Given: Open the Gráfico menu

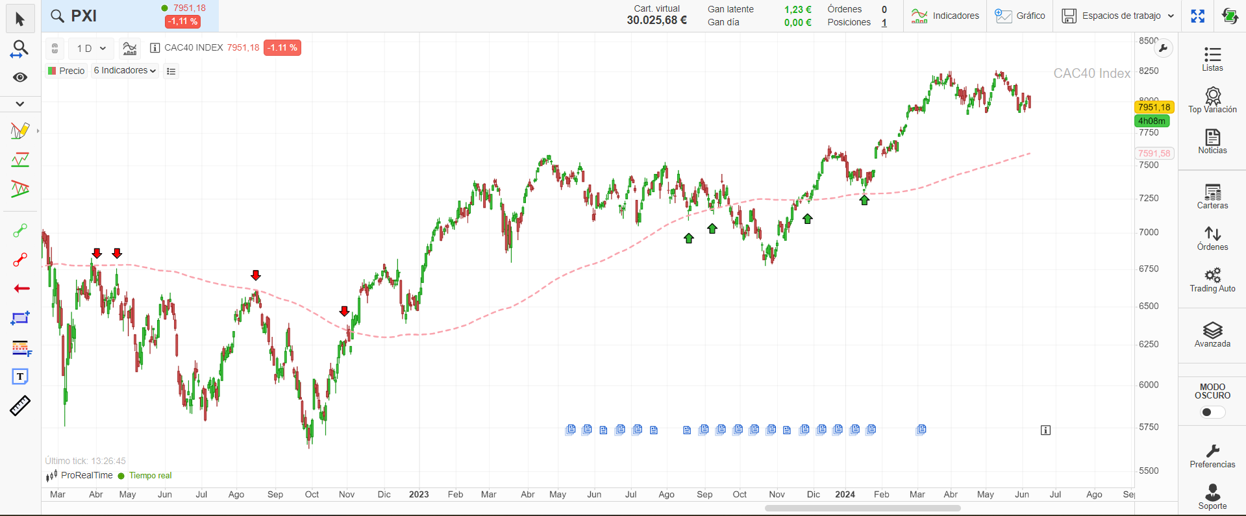Looking at the screenshot, I should [1020, 16].
